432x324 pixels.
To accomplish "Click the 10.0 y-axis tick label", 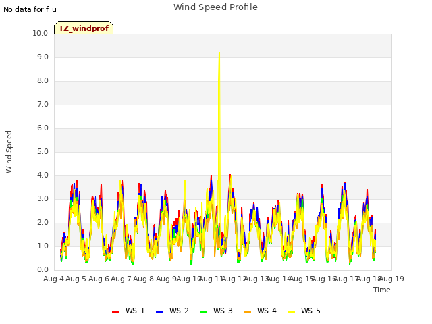I will tap(40, 33).
